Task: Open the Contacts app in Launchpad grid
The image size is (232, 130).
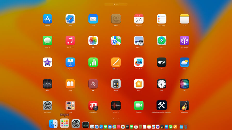Action: [116, 19]
